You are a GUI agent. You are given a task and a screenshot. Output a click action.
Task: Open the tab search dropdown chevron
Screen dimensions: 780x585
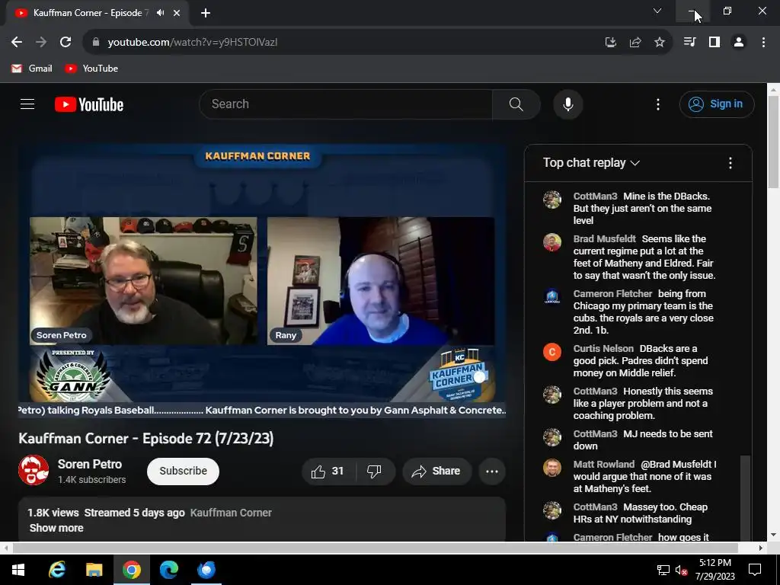pos(657,11)
